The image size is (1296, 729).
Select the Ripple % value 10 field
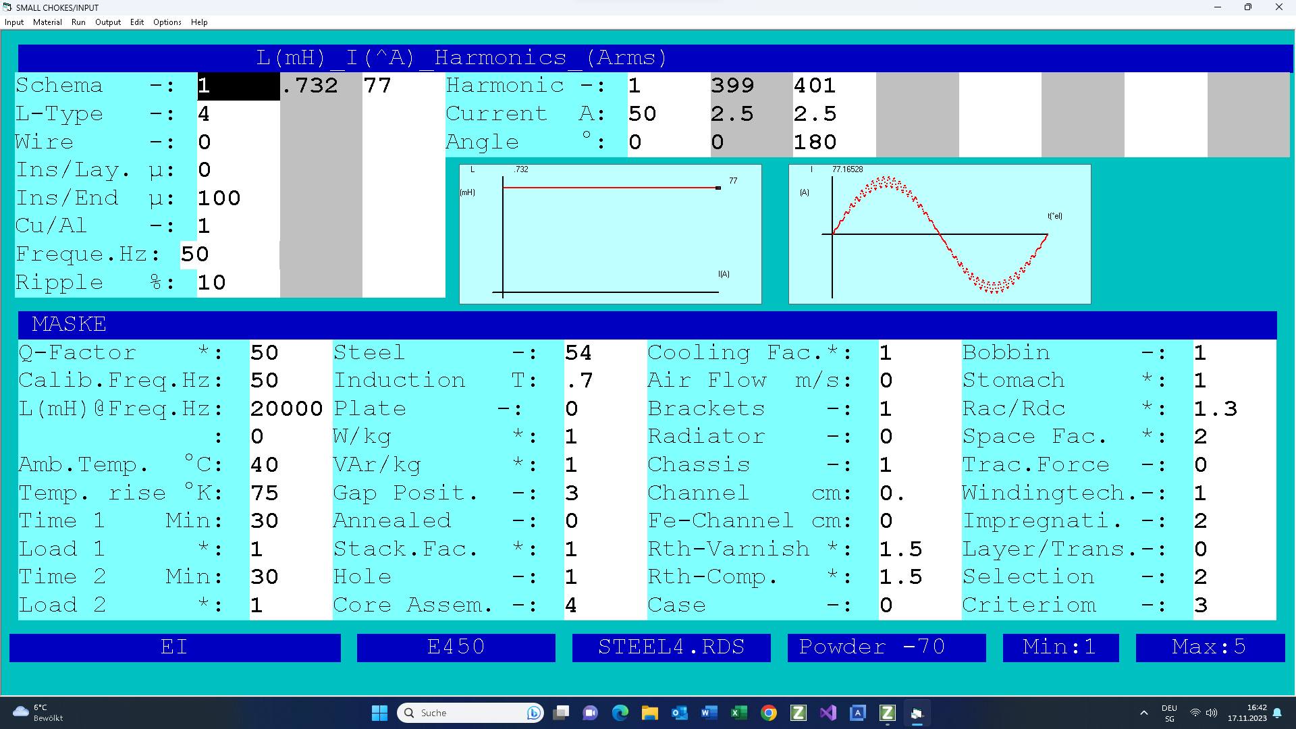[238, 283]
